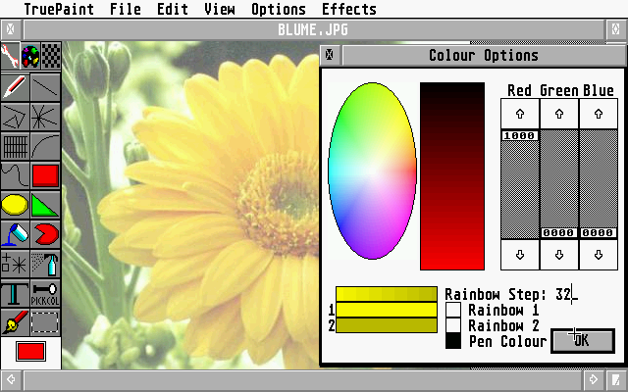Select the red pie segment tool

click(x=45, y=234)
